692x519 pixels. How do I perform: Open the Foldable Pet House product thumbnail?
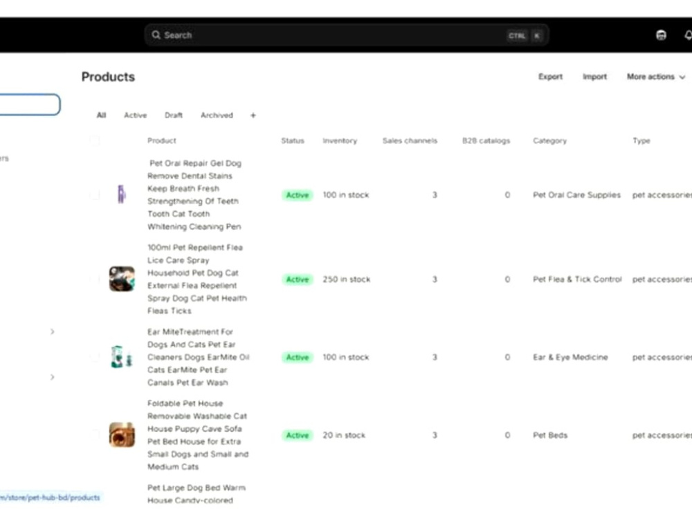[x=122, y=435]
